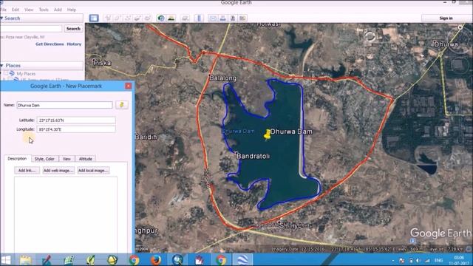
Task: Switch to the Description tab
Action: point(17,159)
